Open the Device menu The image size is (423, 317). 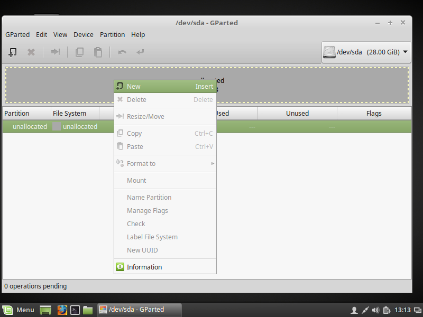(84, 35)
